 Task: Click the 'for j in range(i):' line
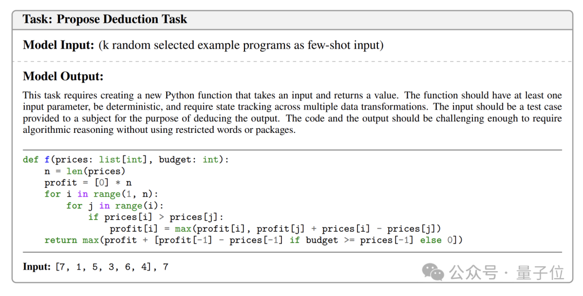pyautogui.click(x=115, y=206)
